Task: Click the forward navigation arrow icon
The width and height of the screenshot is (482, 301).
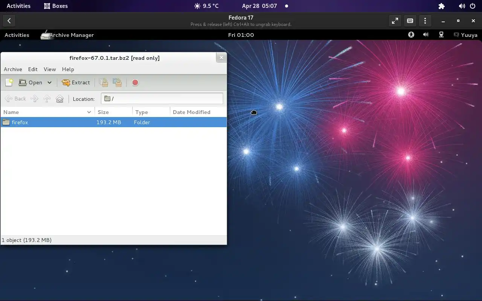Action: pos(34,99)
